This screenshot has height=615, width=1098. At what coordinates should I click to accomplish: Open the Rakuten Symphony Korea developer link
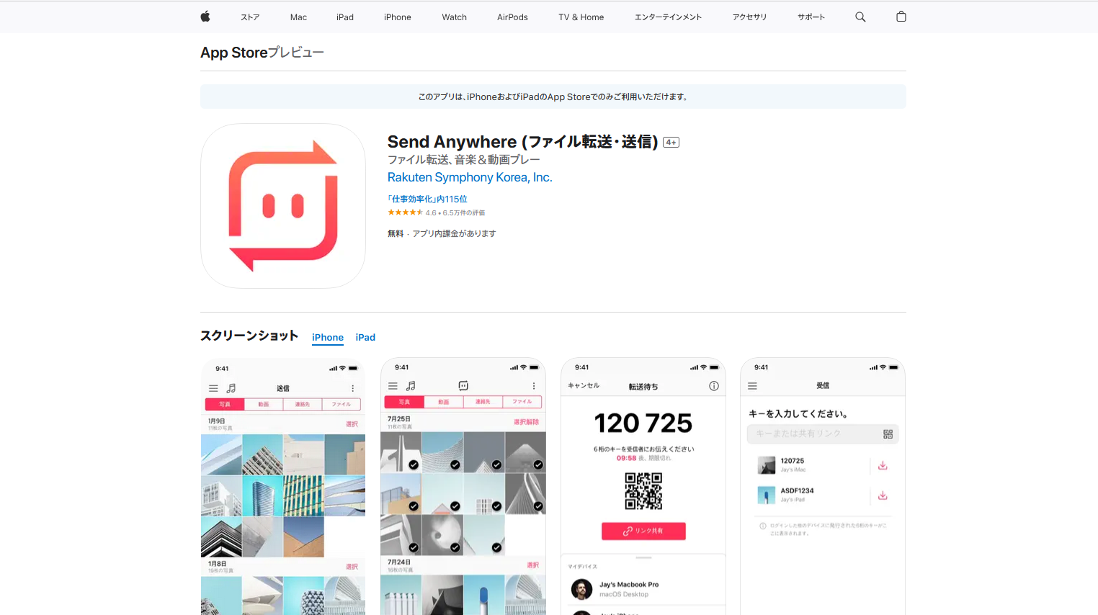[x=470, y=177]
